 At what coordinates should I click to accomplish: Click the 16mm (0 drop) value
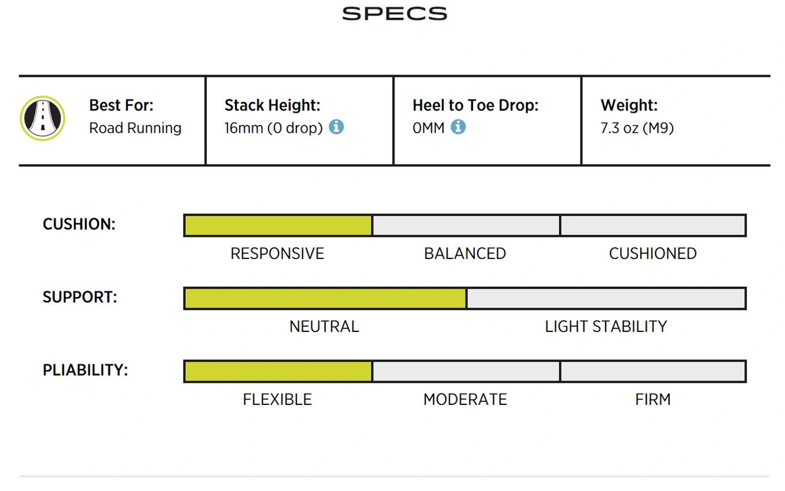pos(273,128)
